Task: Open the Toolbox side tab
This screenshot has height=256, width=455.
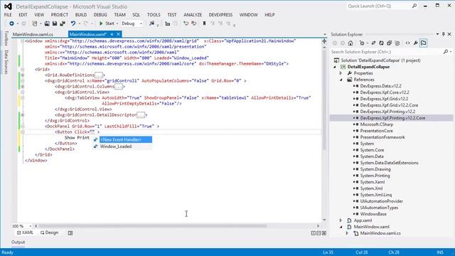Action: pyautogui.click(x=6, y=38)
